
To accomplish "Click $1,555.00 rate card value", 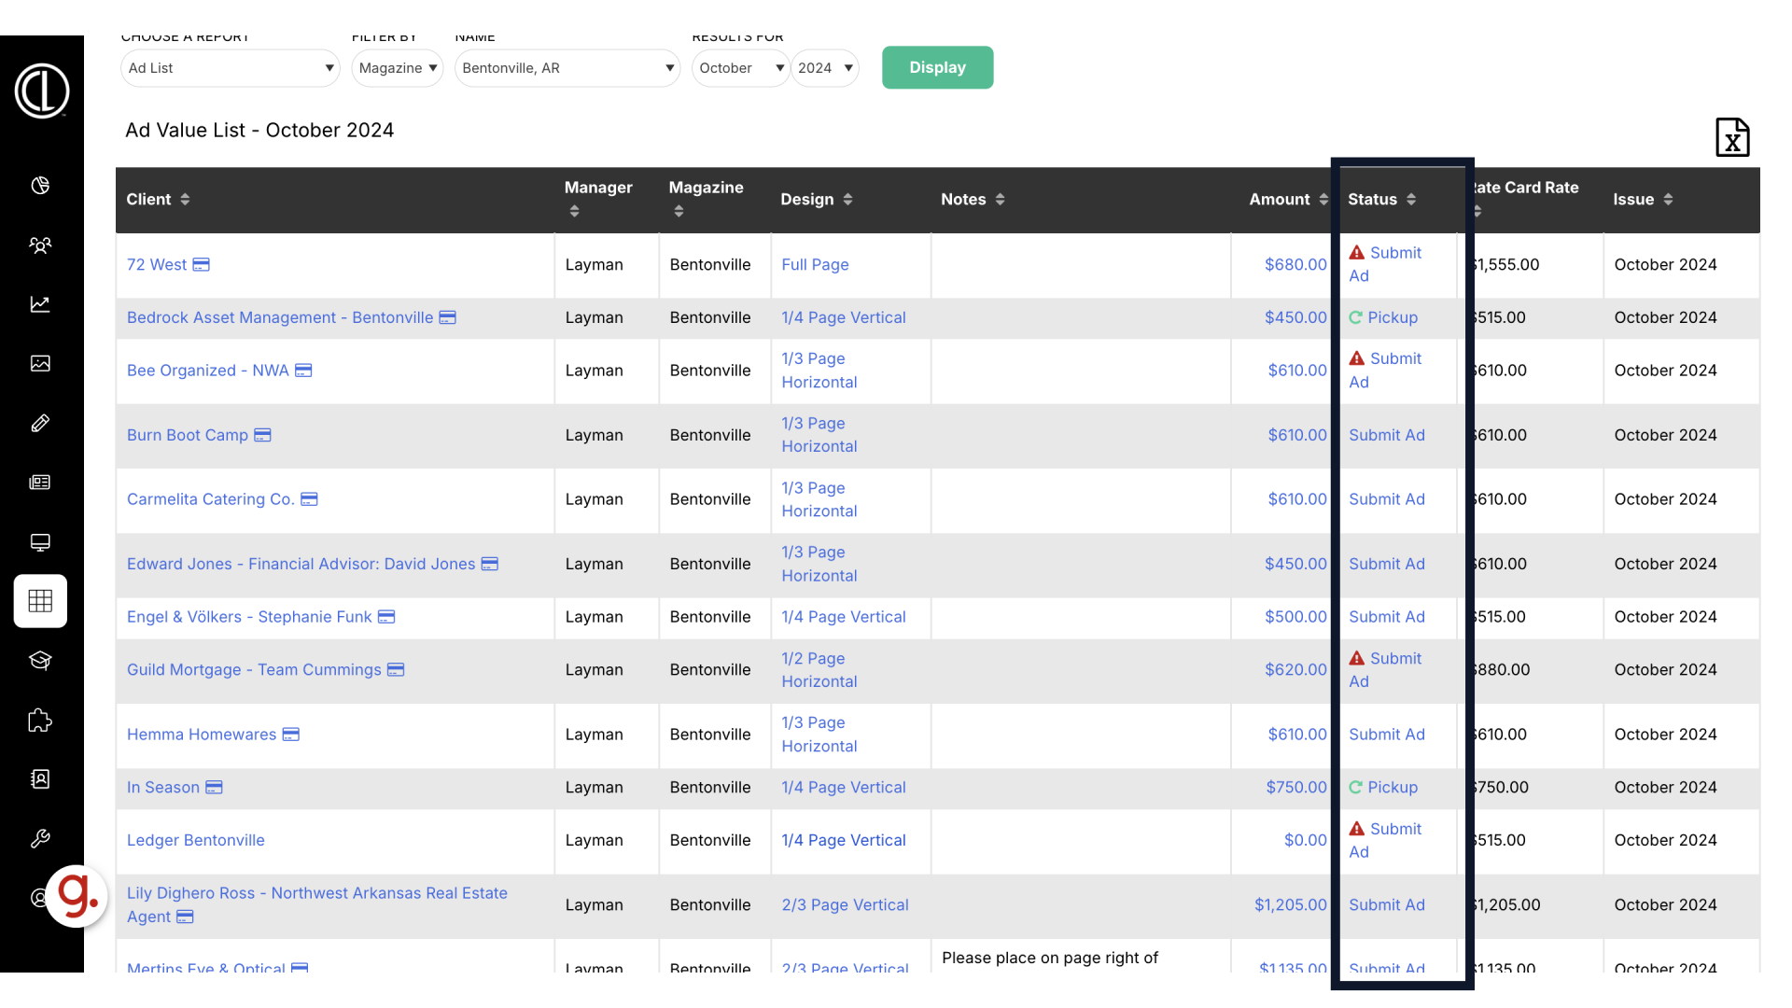I will point(1505,265).
